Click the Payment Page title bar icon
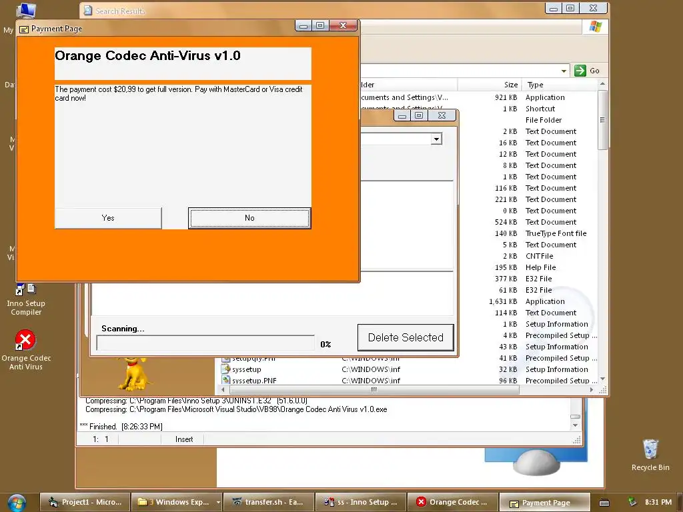Viewport: 683px width, 512px height. (x=24, y=29)
